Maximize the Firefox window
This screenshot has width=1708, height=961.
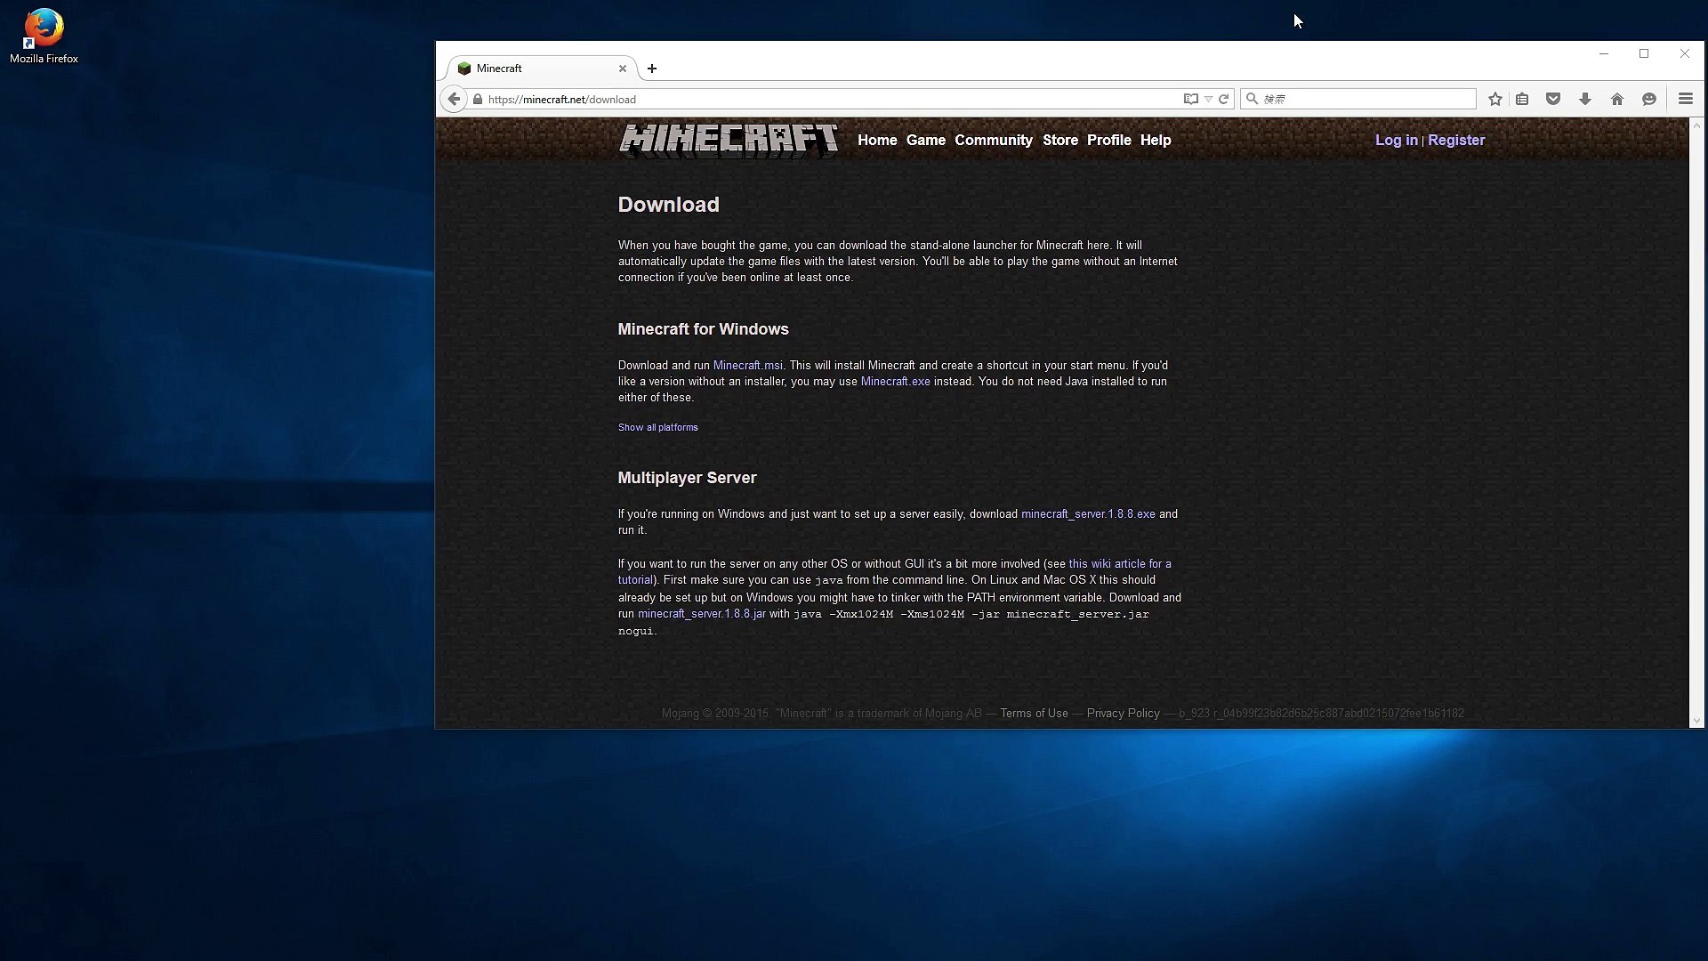tap(1644, 54)
